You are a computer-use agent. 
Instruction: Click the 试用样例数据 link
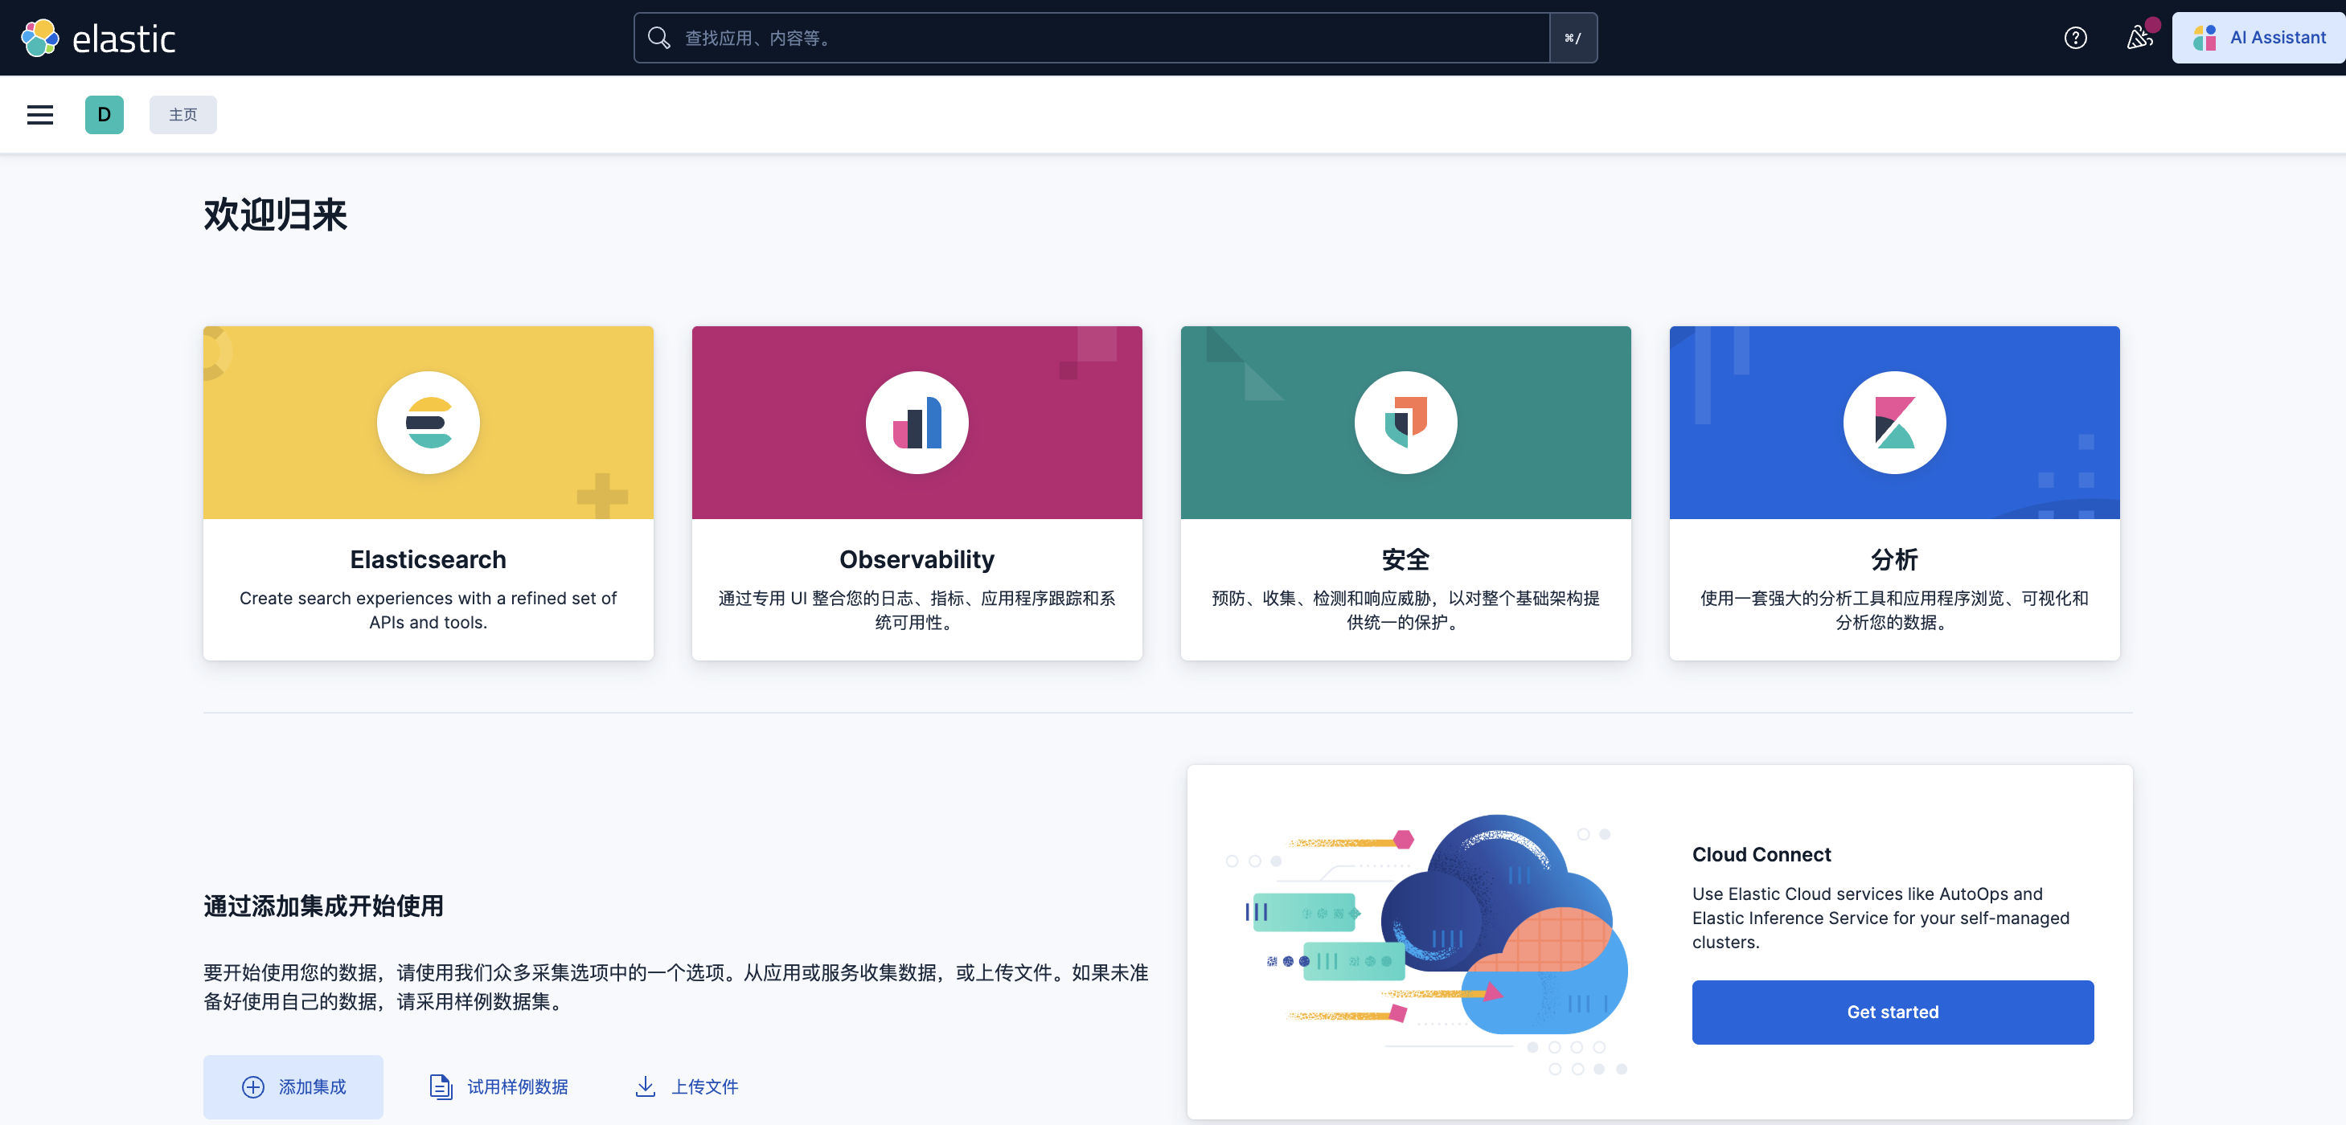(498, 1086)
